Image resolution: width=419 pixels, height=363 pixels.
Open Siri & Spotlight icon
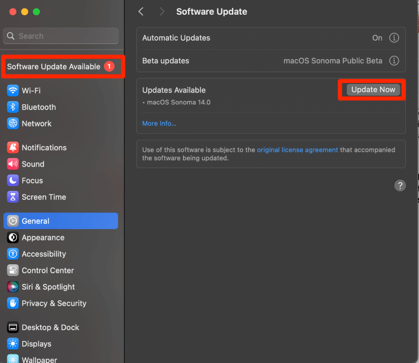[12, 287]
